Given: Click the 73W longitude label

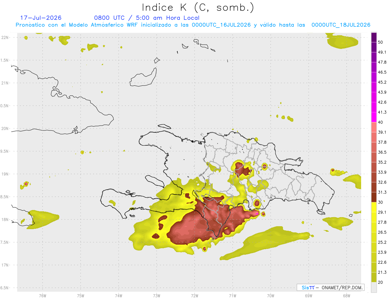Looking at the screenshot, I should coord(157,295).
